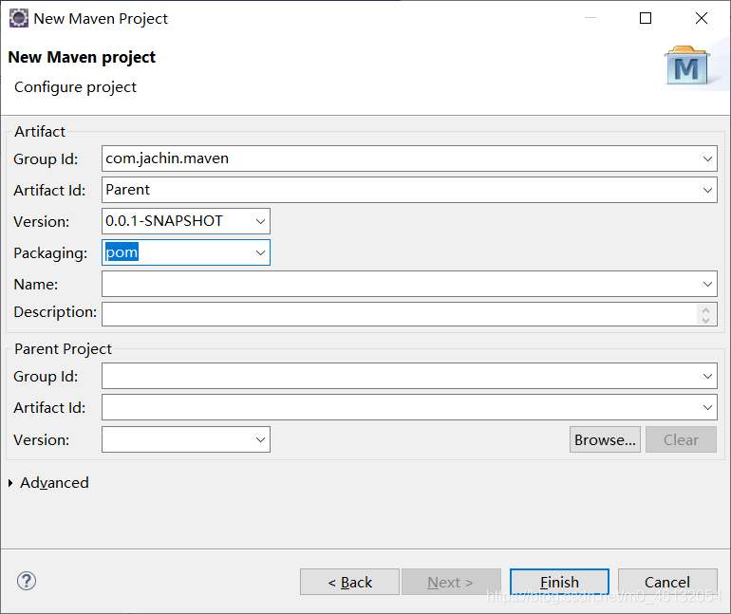Expand the Version 0.0.1-SNAPSHOT dropdown
This screenshot has height=614, width=731.
coord(261,221)
